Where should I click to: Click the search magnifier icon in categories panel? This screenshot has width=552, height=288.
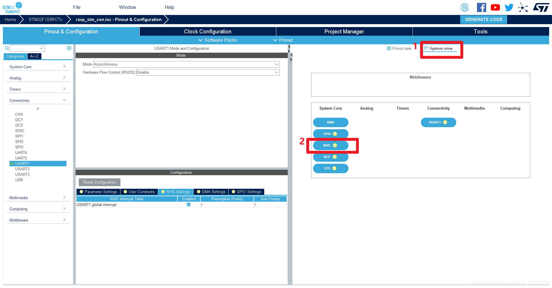coord(7,48)
